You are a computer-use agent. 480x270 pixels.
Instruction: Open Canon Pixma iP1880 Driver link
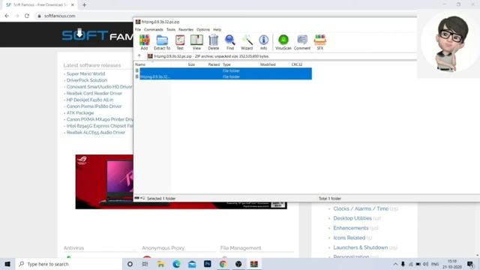(94, 106)
